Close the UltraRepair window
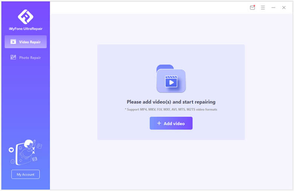Screen dimensions: 294x191 (284, 8)
